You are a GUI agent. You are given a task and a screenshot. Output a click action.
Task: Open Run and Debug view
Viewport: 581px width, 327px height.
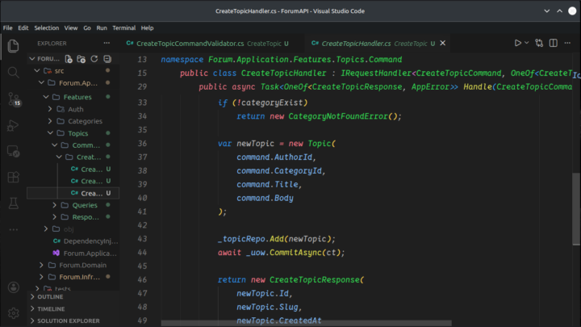click(13, 125)
